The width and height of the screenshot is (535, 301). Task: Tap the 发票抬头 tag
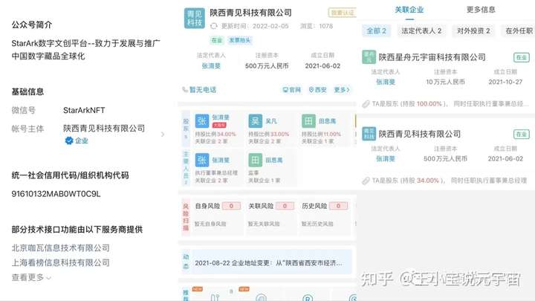coord(240,40)
